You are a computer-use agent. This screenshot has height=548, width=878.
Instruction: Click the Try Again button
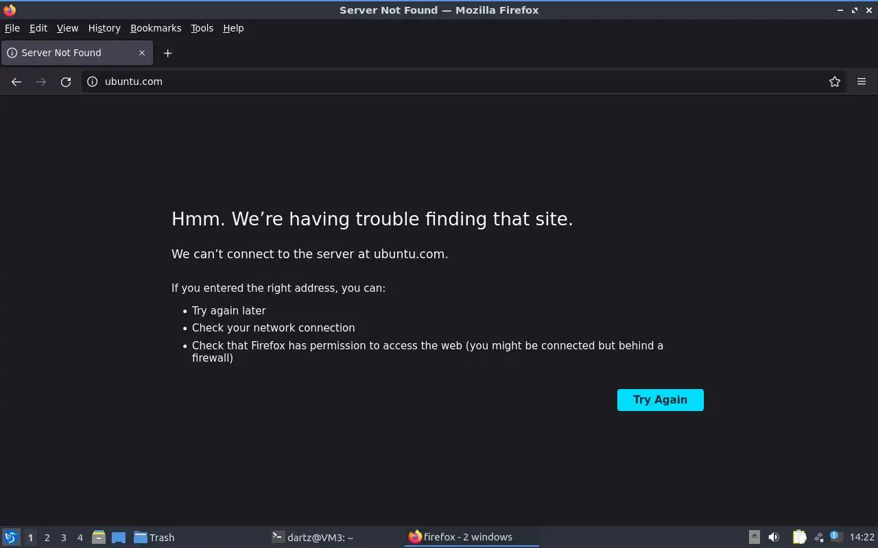click(661, 400)
